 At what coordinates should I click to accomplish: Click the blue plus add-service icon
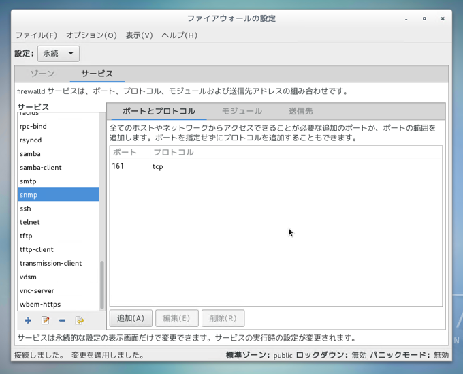coord(28,320)
